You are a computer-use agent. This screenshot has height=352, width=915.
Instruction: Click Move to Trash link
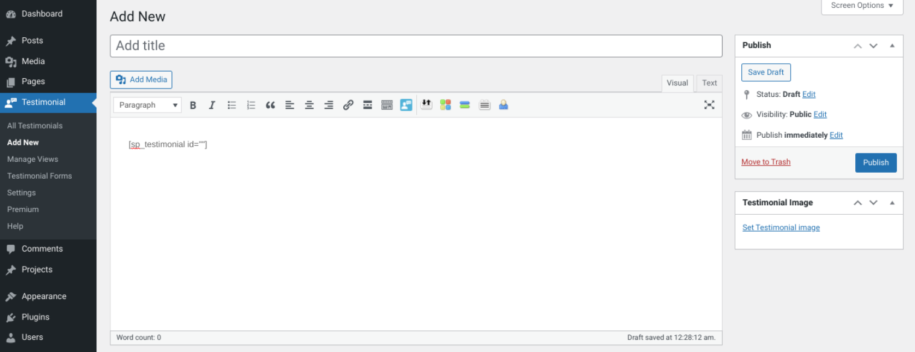coord(766,162)
